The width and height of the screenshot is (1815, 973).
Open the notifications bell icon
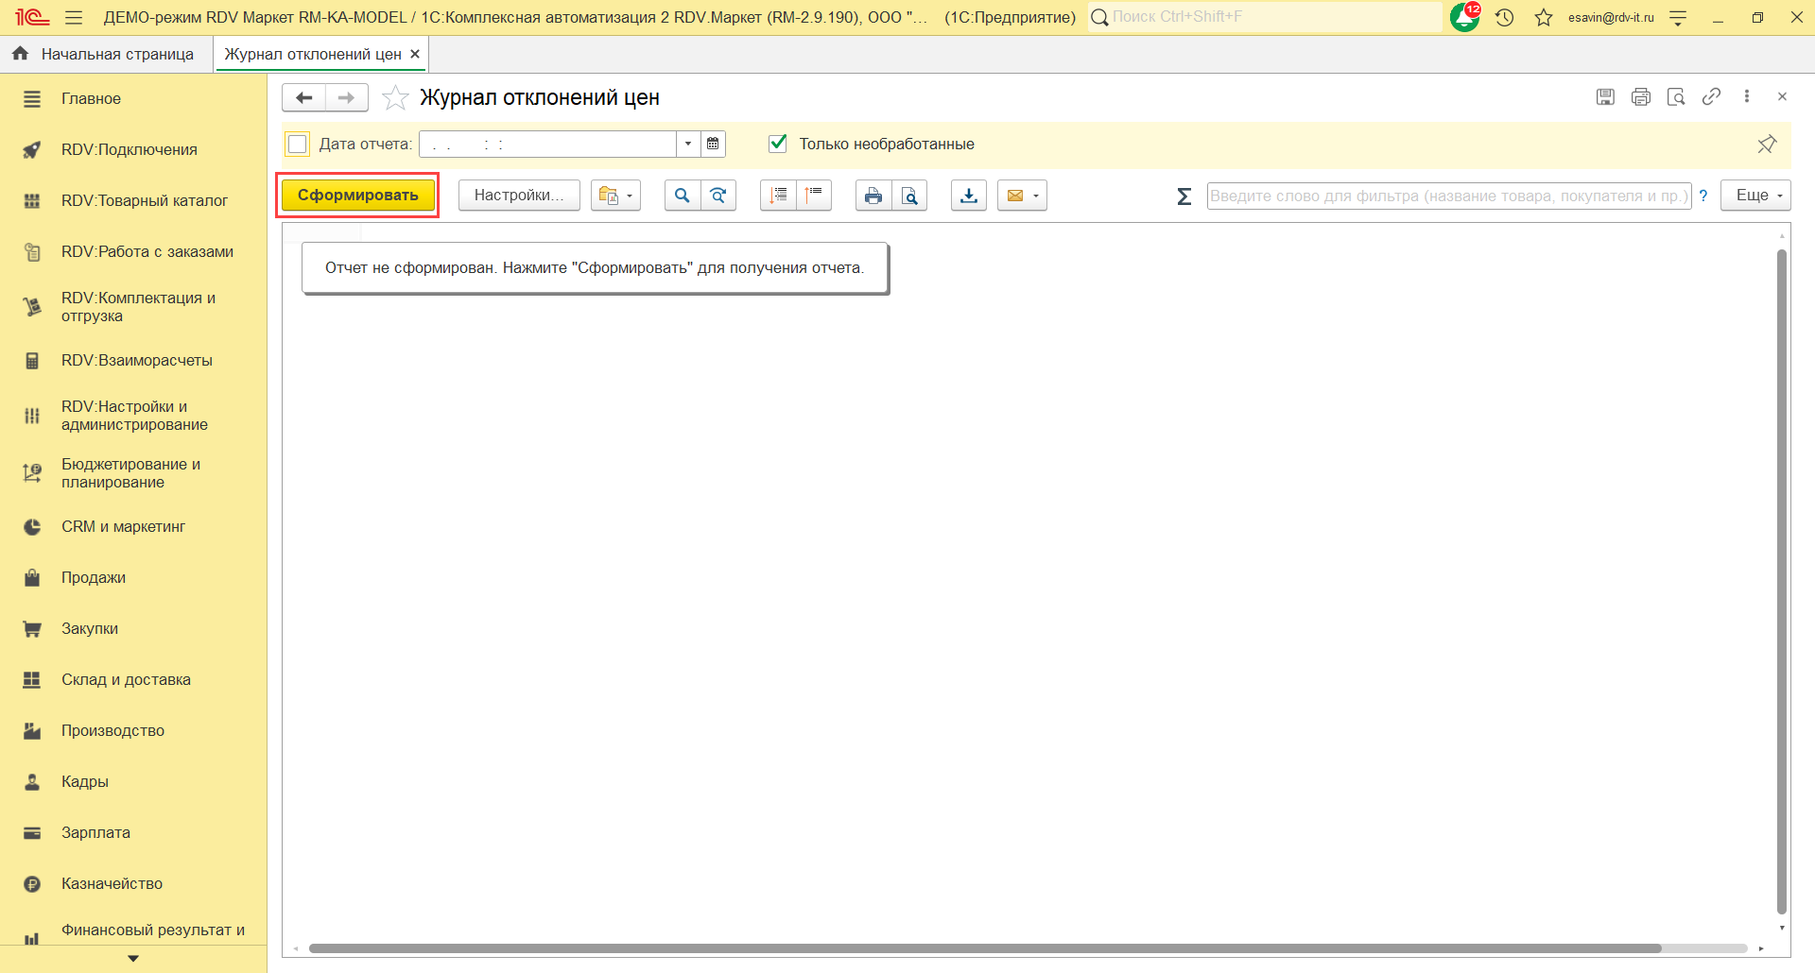click(x=1463, y=17)
